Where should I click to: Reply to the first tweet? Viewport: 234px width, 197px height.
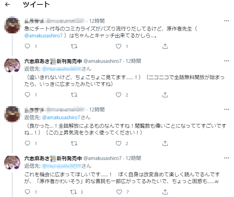[28, 46]
